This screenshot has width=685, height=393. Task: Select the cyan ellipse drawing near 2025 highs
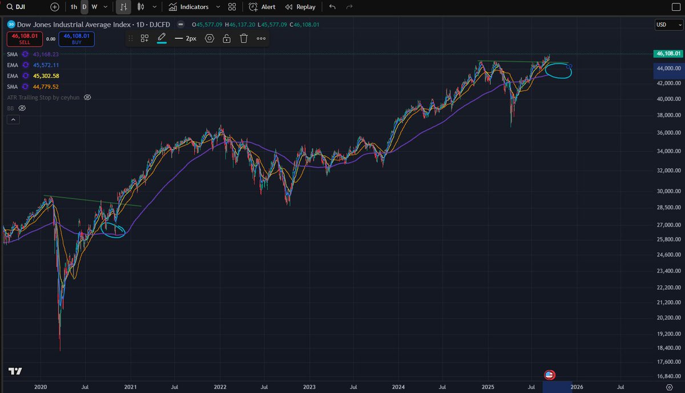pyautogui.click(x=558, y=71)
